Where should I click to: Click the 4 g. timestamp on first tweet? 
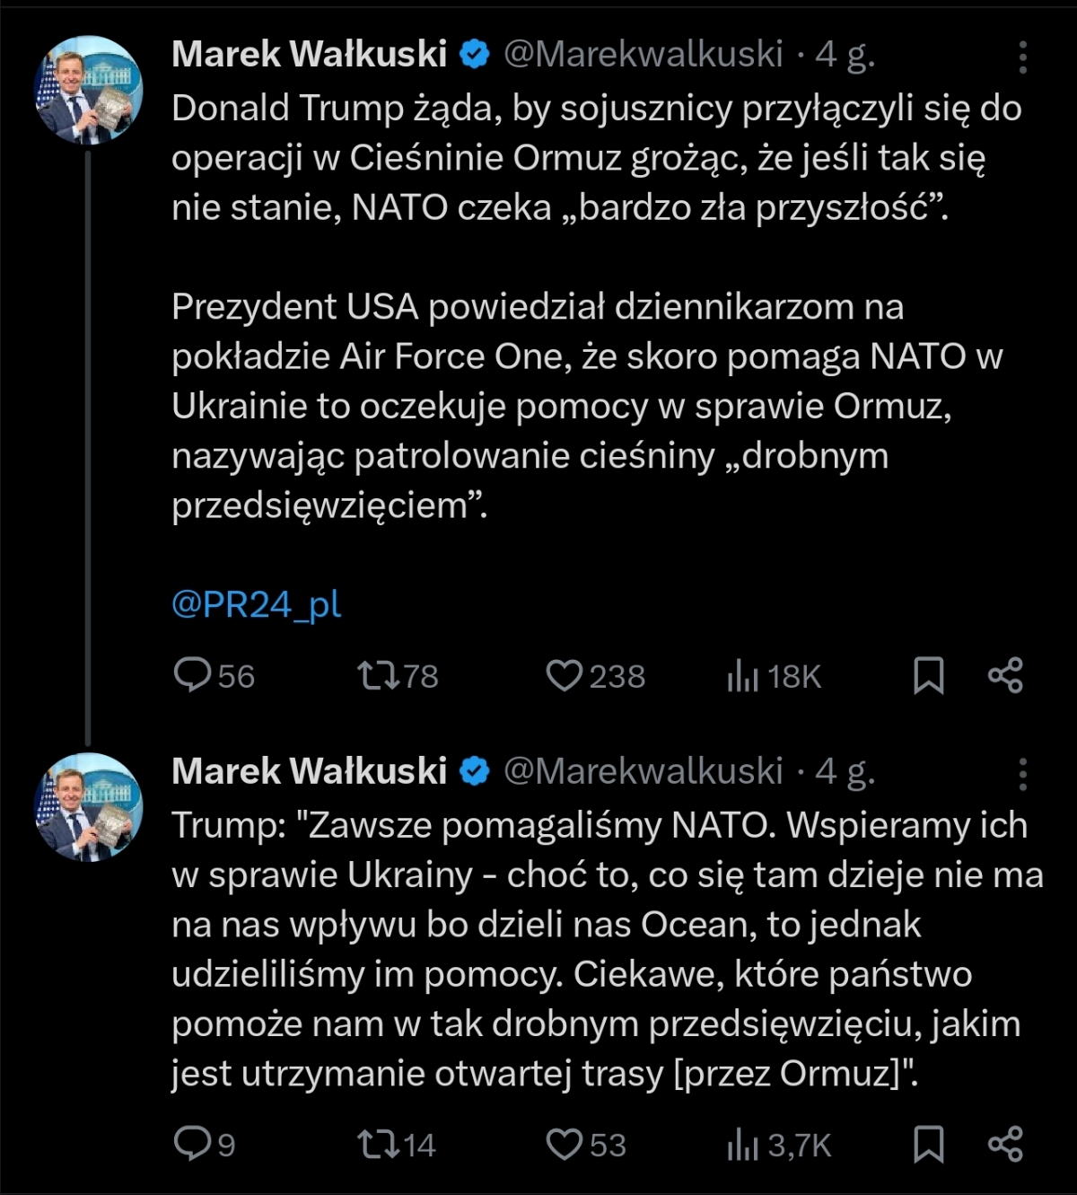point(845,55)
